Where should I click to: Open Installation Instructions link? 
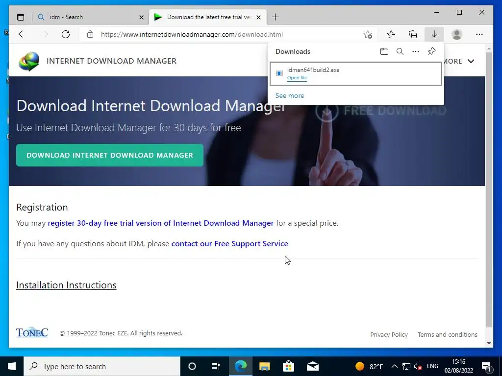(66, 285)
